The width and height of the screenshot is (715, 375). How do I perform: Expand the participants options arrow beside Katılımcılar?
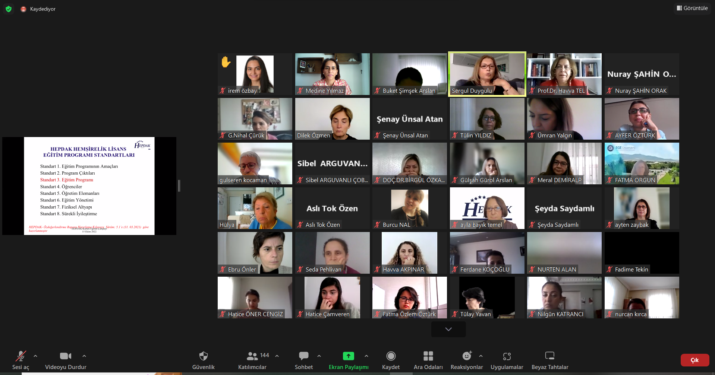277,356
